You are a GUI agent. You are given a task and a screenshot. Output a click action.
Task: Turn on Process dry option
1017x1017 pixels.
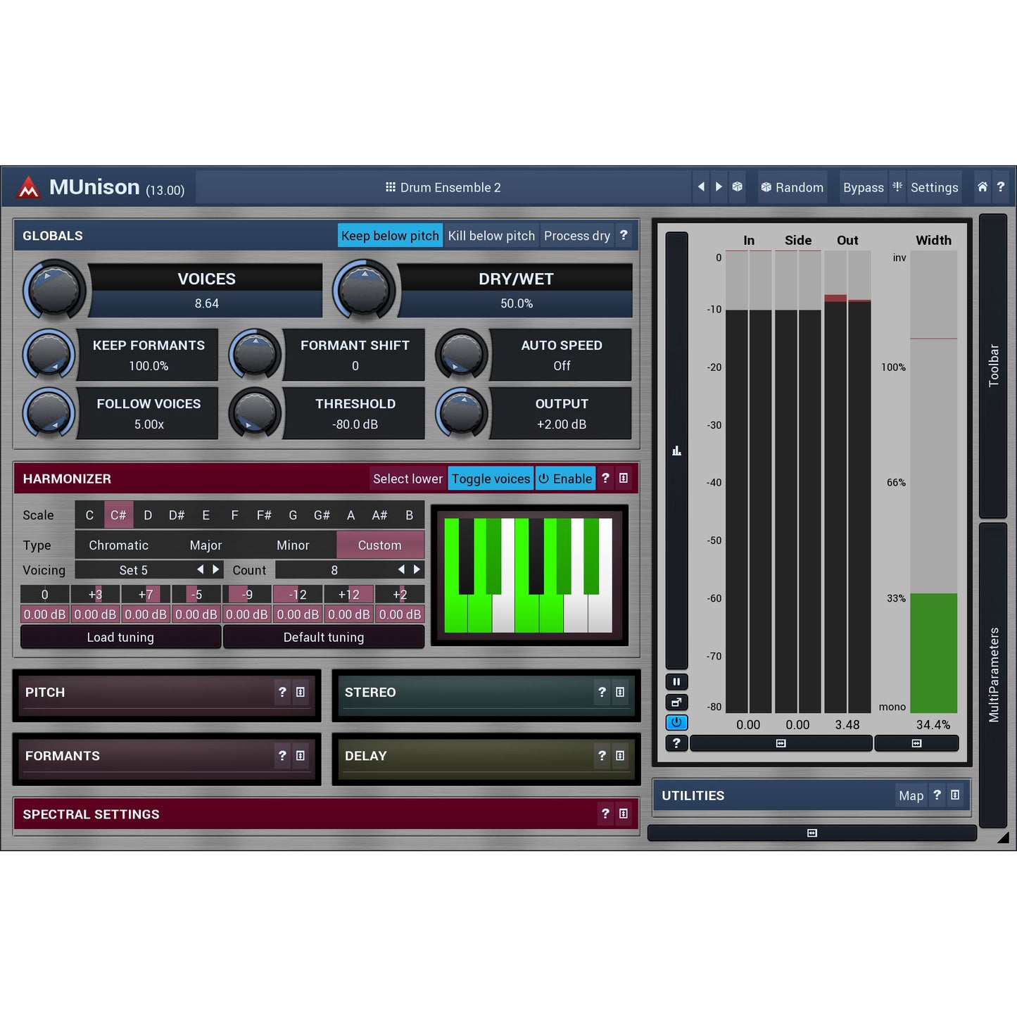(x=576, y=236)
